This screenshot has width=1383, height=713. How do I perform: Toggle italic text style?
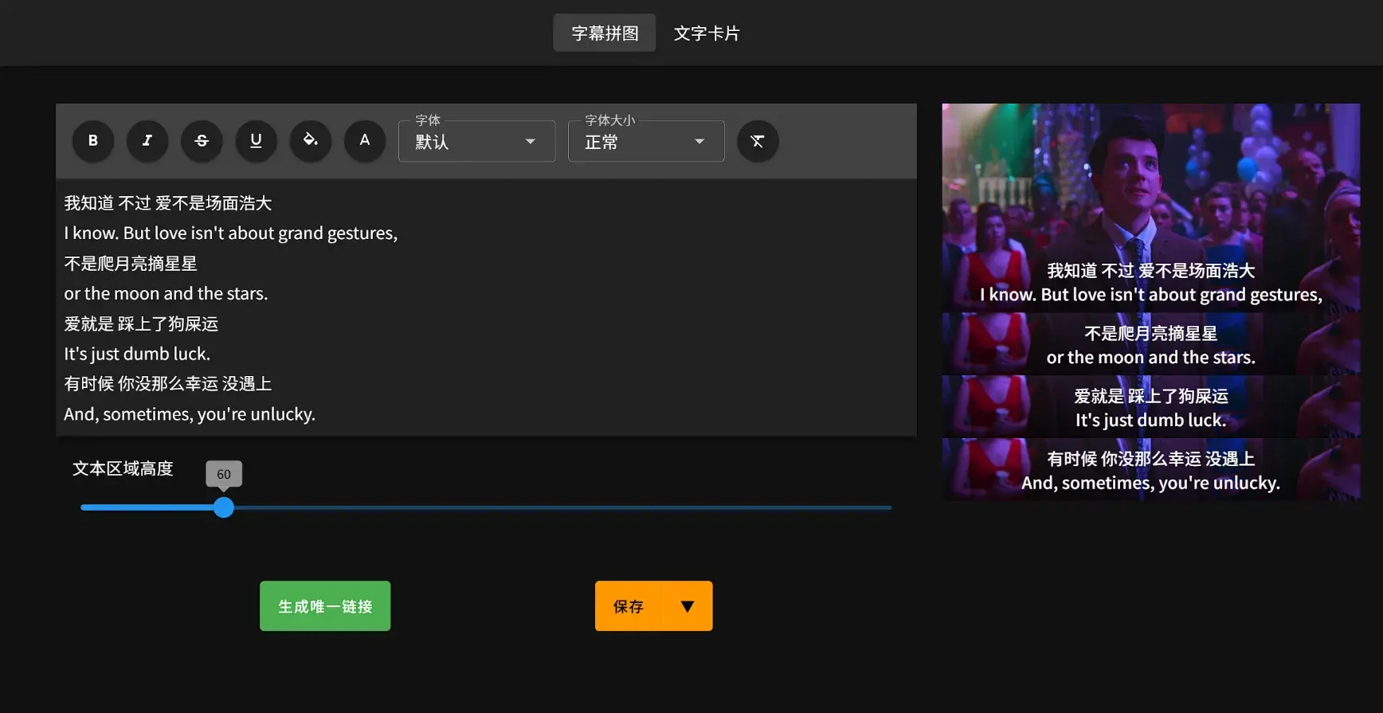tap(147, 141)
